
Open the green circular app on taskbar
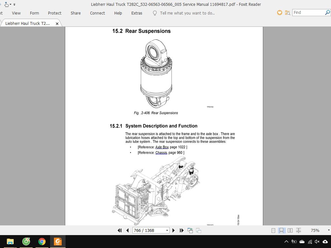pyautogui.click(x=26, y=242)
